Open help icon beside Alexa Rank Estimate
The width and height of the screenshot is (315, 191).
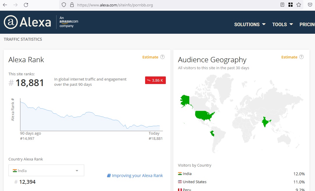point(163,57)
